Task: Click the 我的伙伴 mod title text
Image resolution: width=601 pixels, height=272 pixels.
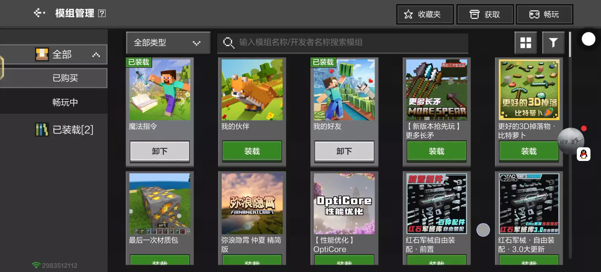Action: coord(235,127)
